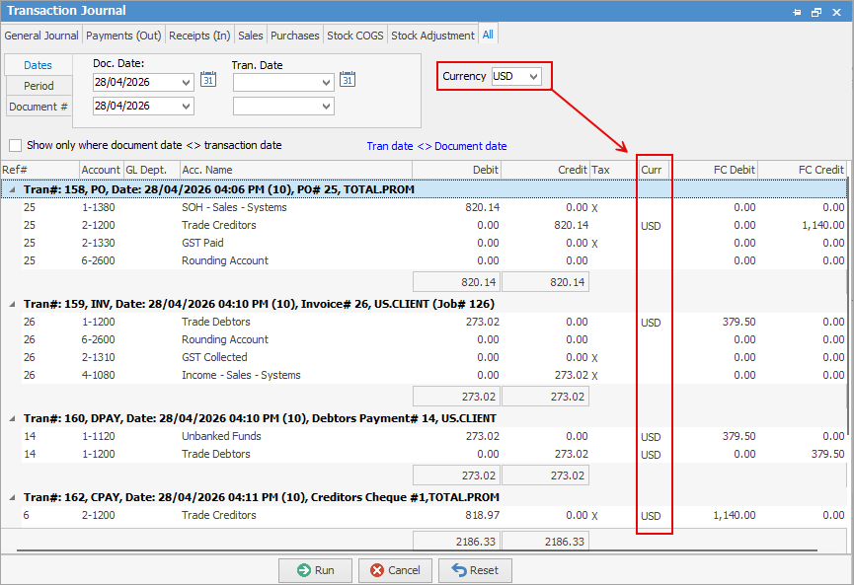Collapse the Tran# 162 CPAY group
The width and height of the screenshot is (854, 585).
pyautogui.click(x=12, y=497)
